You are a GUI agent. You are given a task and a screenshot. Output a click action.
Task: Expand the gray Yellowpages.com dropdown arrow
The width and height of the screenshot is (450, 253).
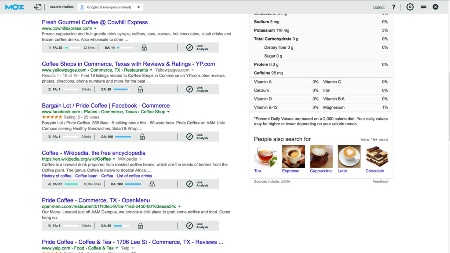pos(193,70)
